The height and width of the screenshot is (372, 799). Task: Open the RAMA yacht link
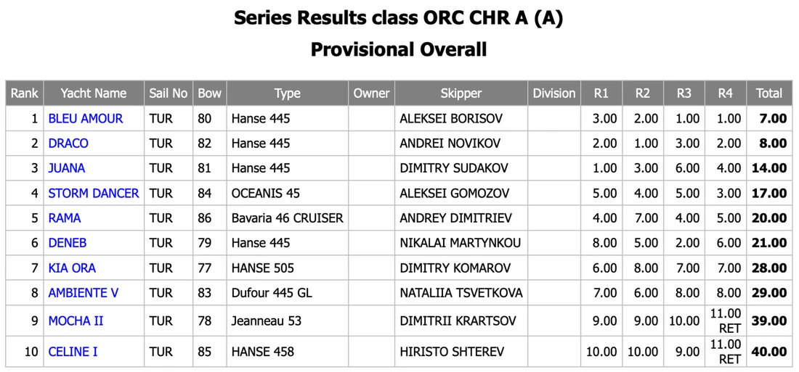(x=65, y=218)
